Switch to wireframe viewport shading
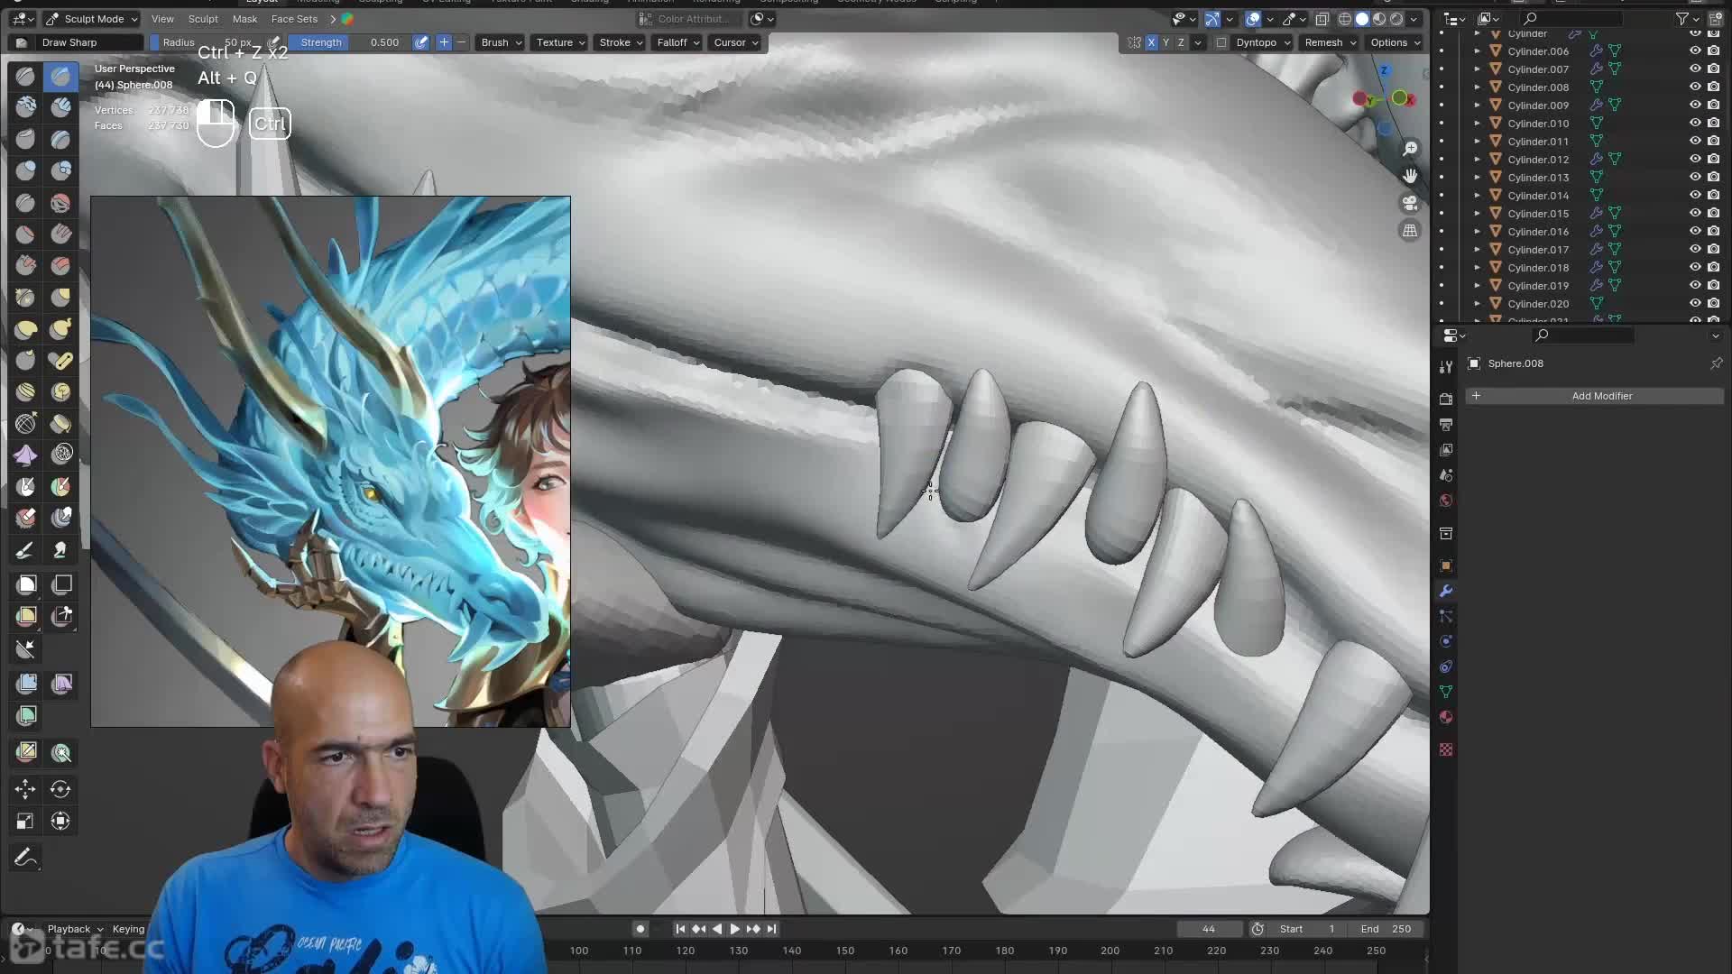 (x=1345, y=19)
